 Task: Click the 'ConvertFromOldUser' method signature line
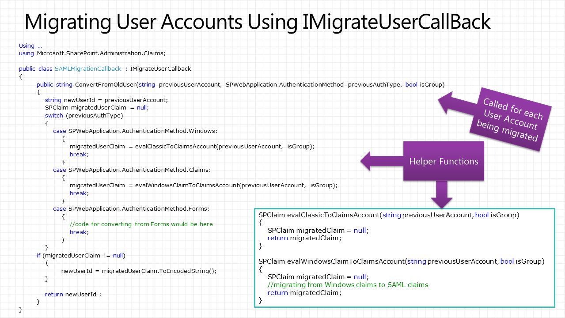(240, 84)
